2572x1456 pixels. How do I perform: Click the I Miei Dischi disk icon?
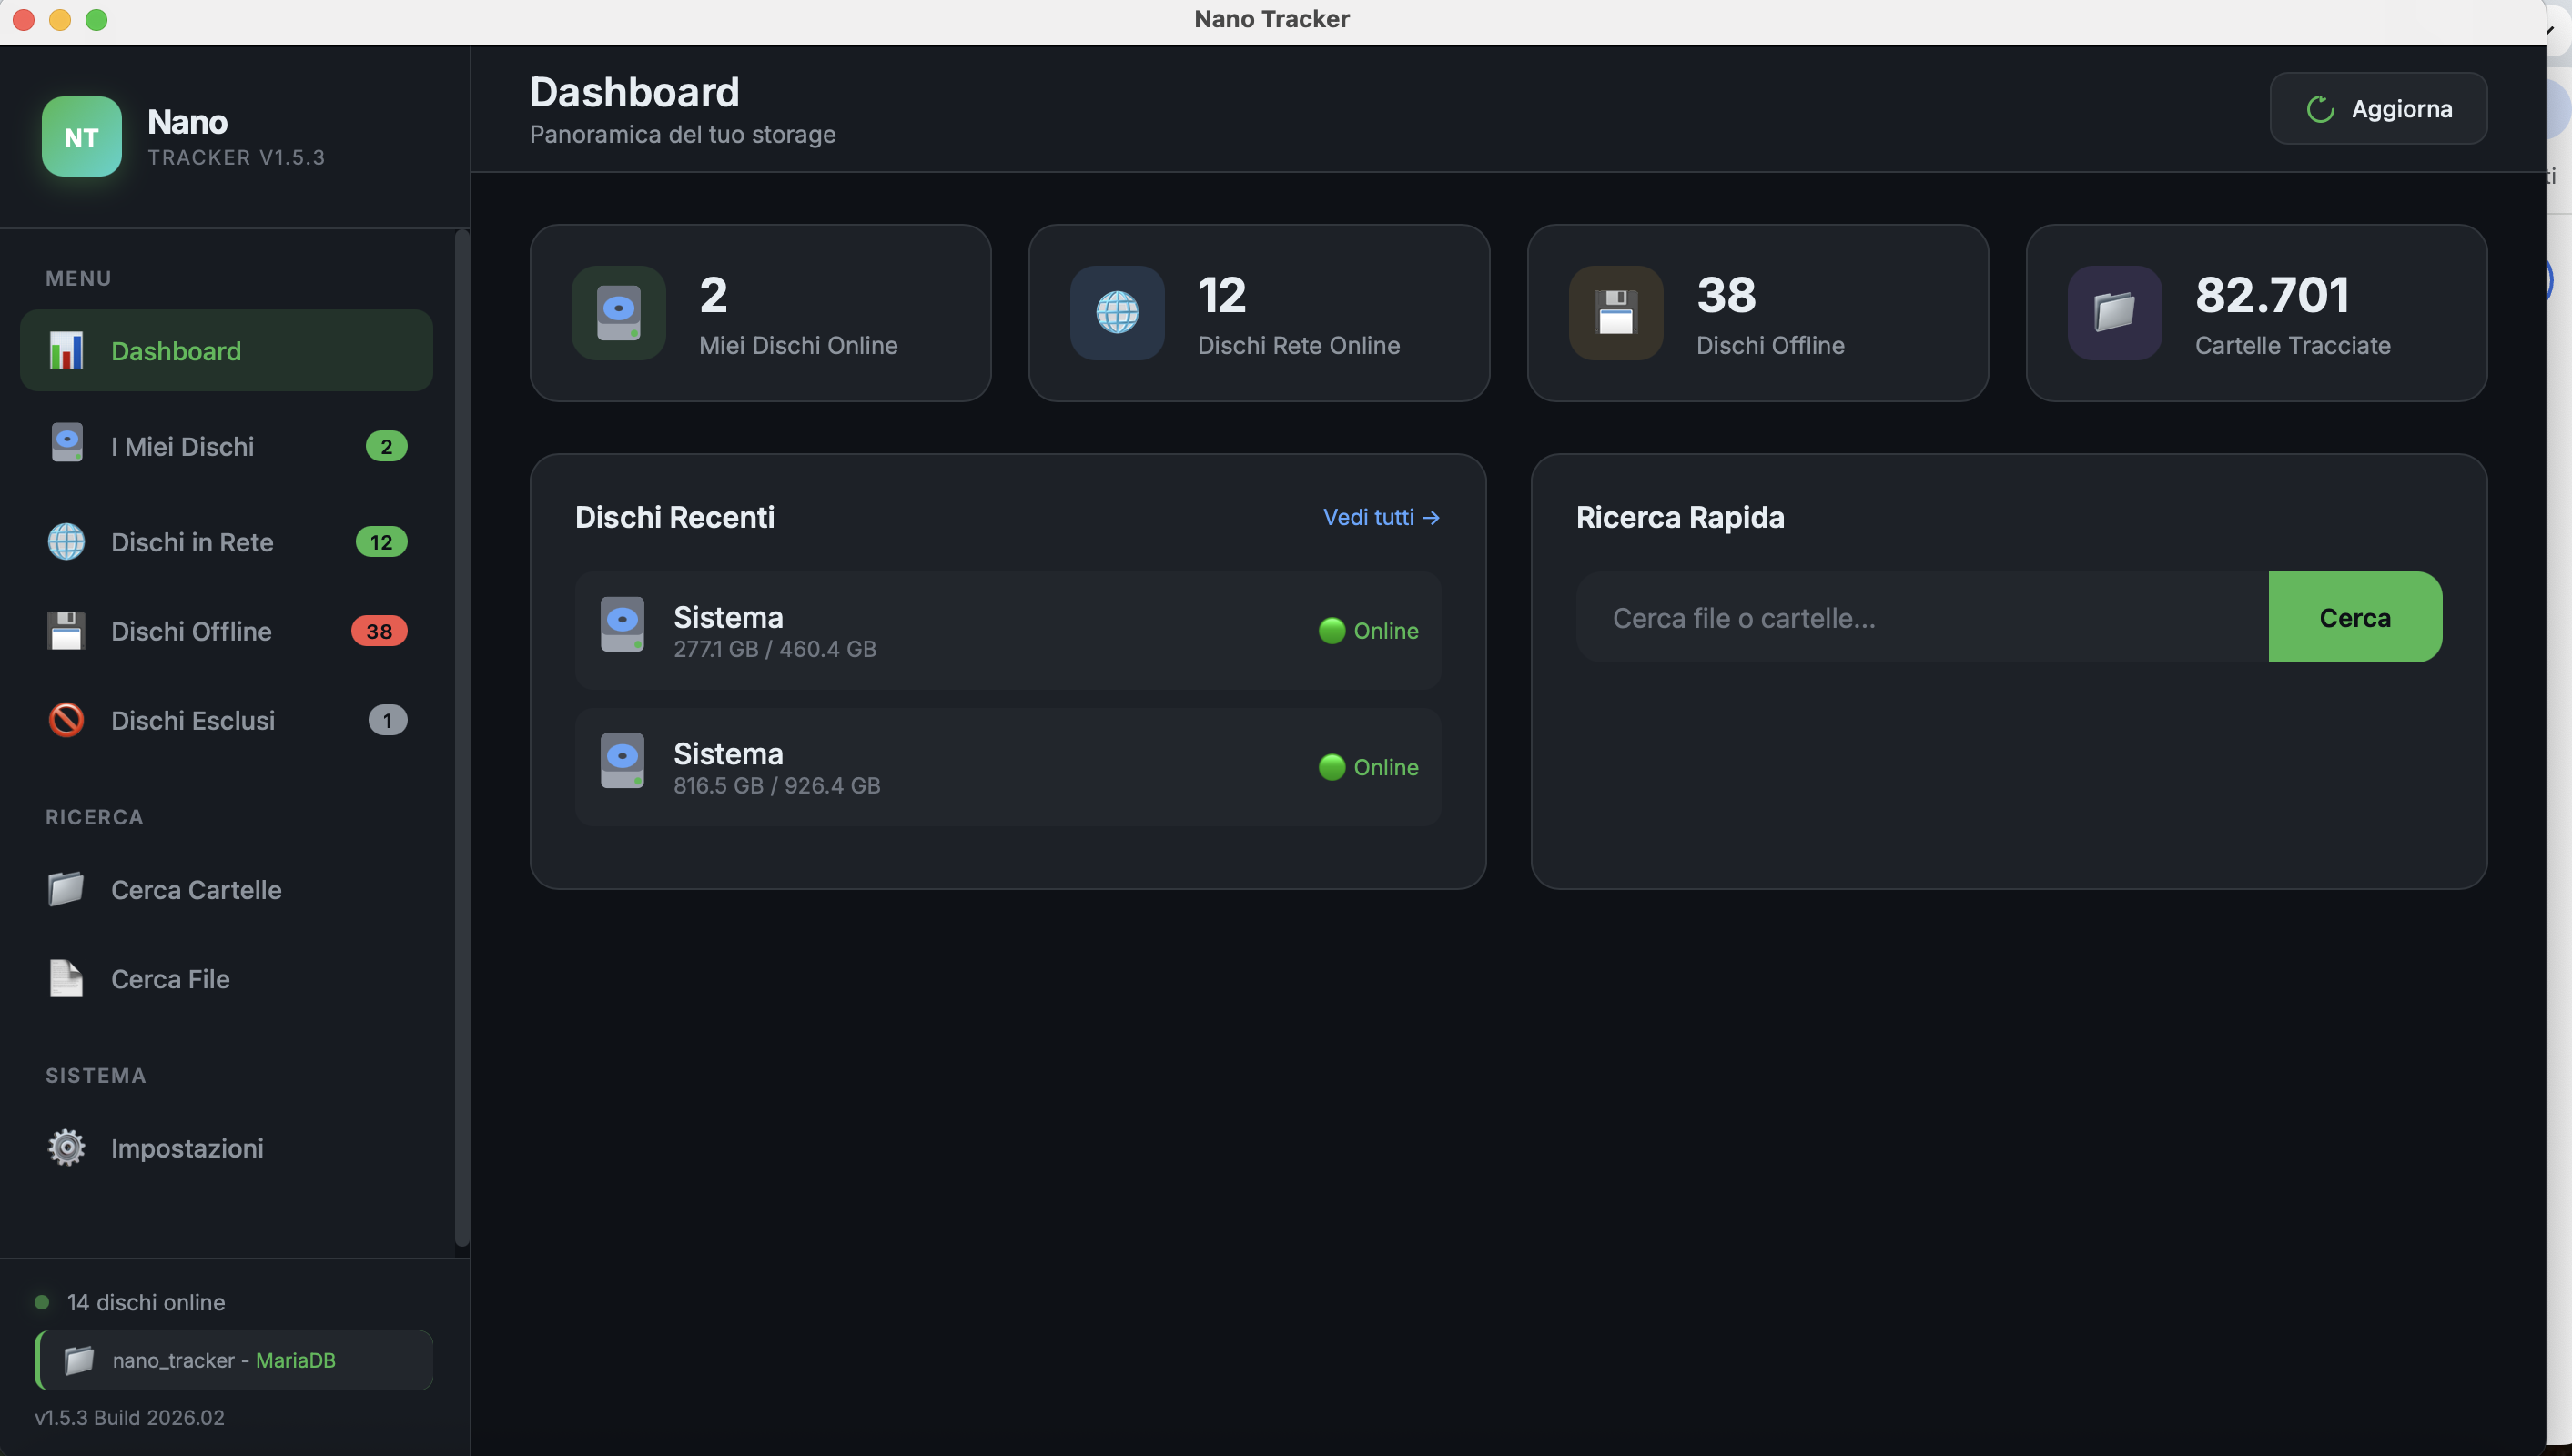(66, 445)
